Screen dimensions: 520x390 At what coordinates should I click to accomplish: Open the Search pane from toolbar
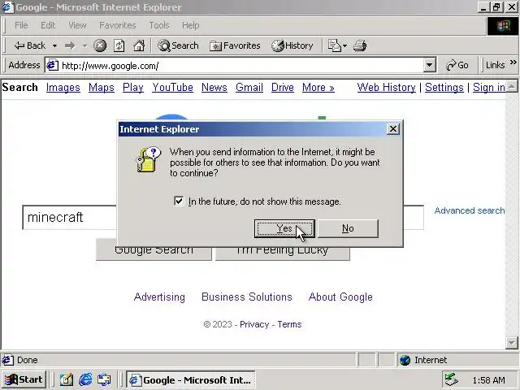178,45
